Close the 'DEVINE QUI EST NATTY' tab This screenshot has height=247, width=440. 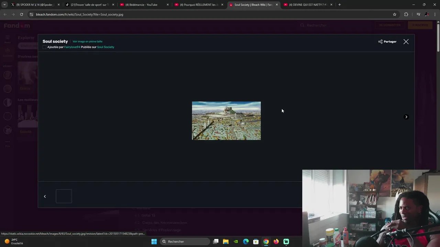[331, 5]
